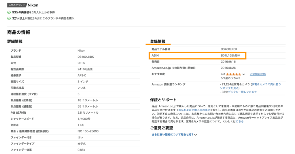Click the APS-C sensor value
Viewport: 295px width, 154px height.
click(82, 76)
